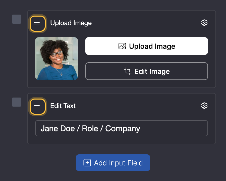This screenshot has height=181, width=226.
Task: Open settings gear for Upload Image field
Action: [204, 23]
